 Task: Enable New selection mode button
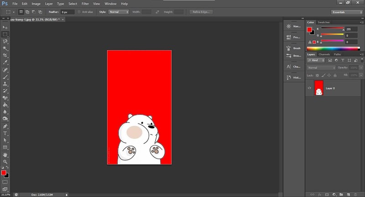click(x=21, y=12)
